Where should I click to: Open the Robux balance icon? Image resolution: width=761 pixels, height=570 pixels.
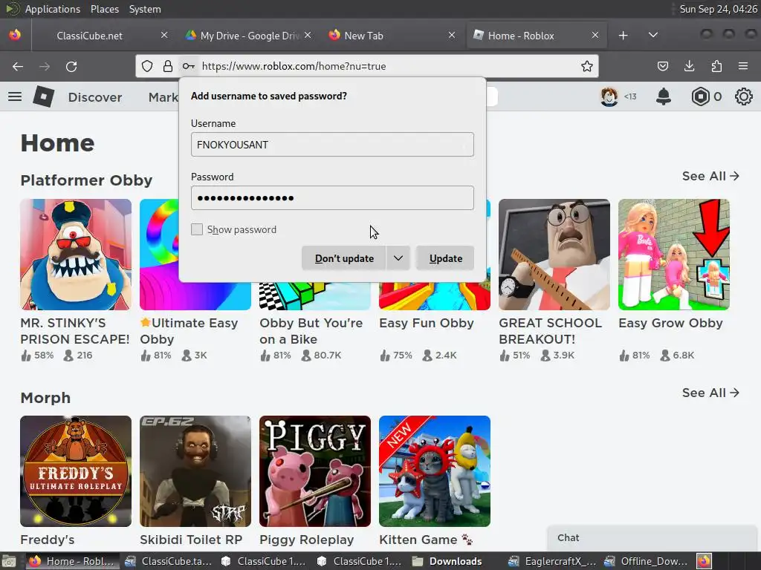pyautogui.click(x=700, y=96)
